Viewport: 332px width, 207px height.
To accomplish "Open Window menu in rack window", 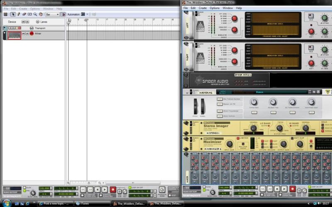I will [227, 8].
